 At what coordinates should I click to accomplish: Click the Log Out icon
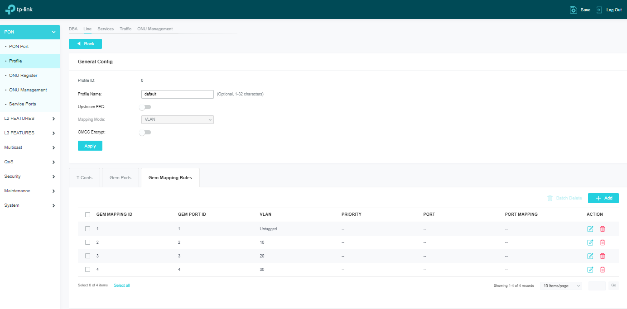pos(599,10)
